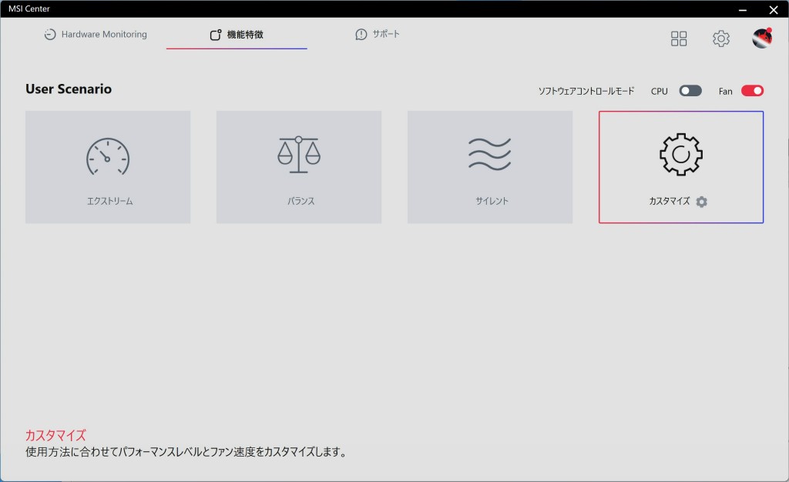
Task: Click the large Customize gear icon
Action: point(681,155)
